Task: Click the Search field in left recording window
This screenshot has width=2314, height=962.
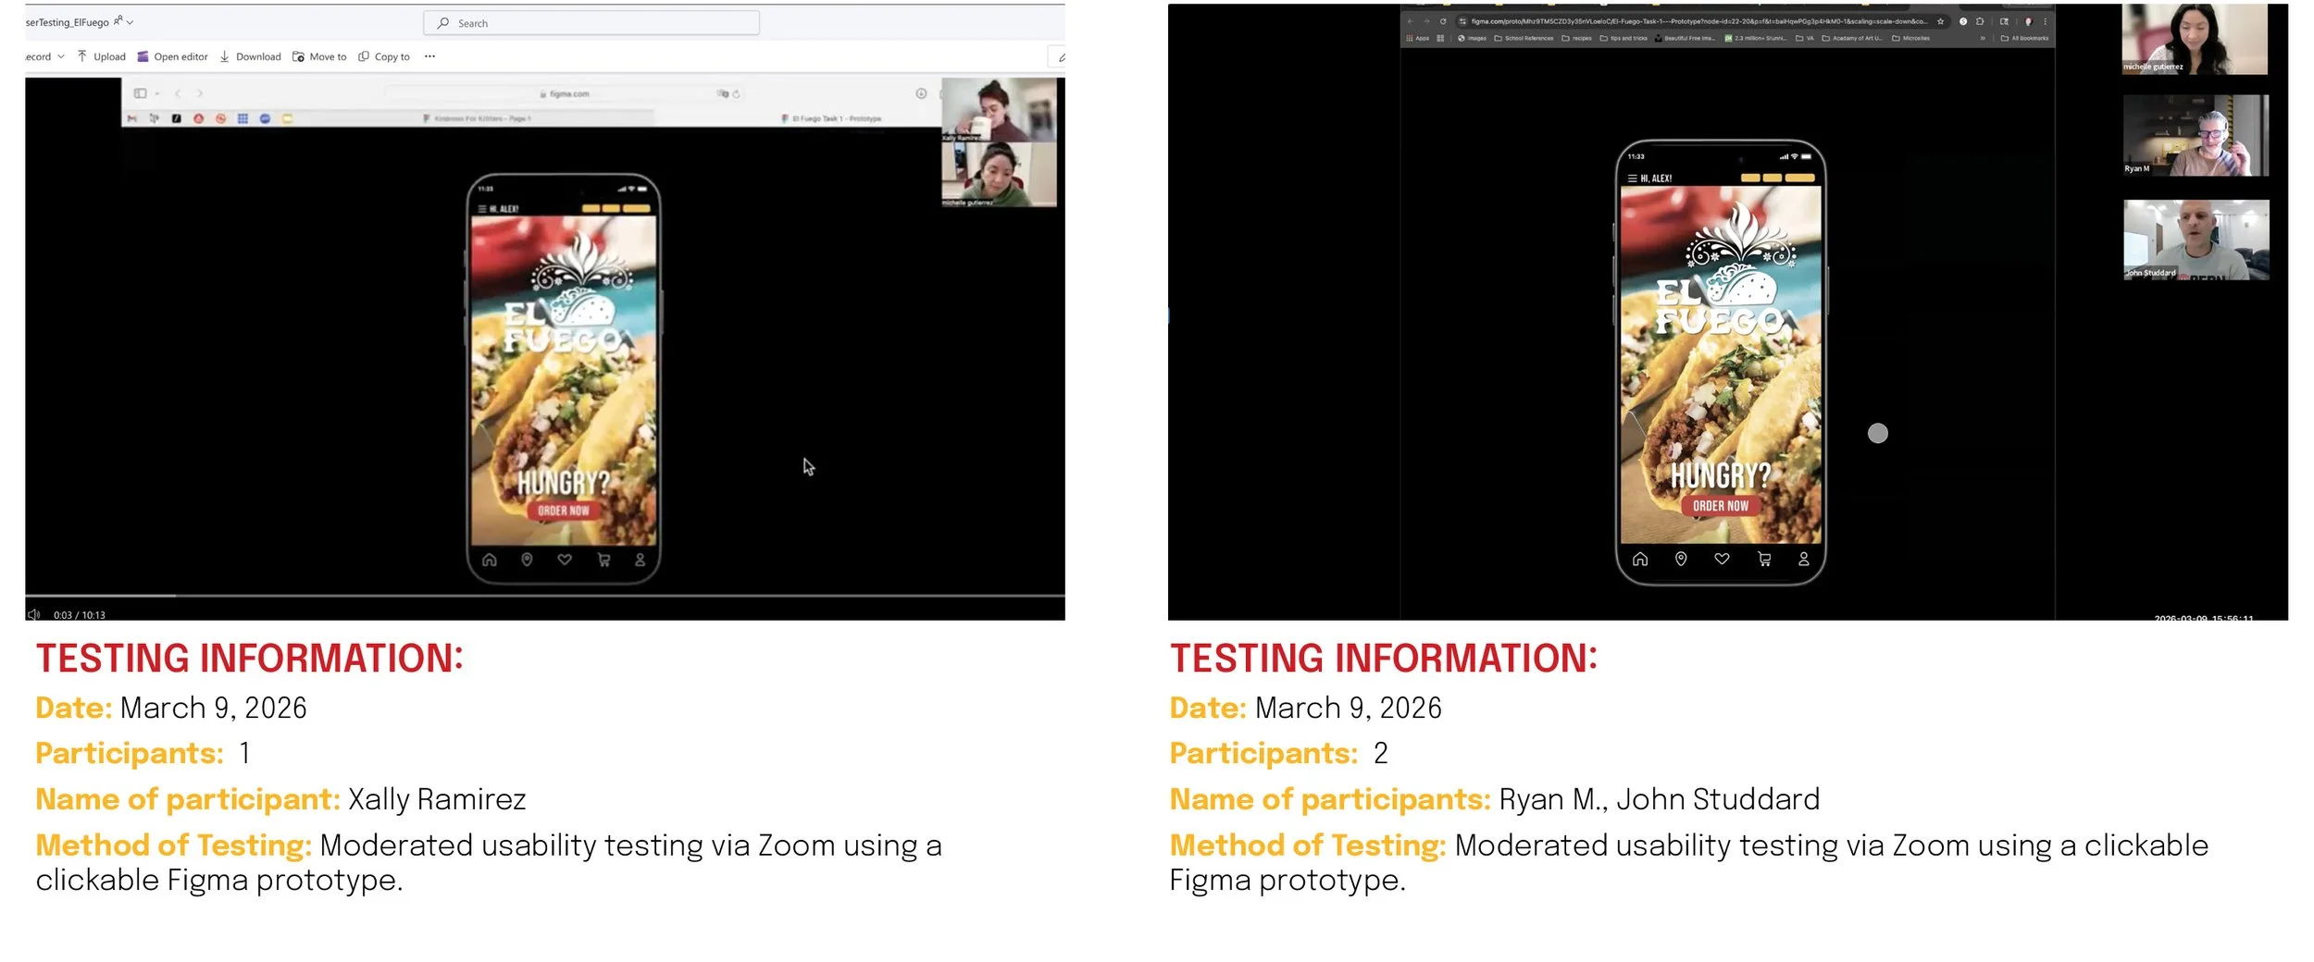Action: tap(591, 23)
